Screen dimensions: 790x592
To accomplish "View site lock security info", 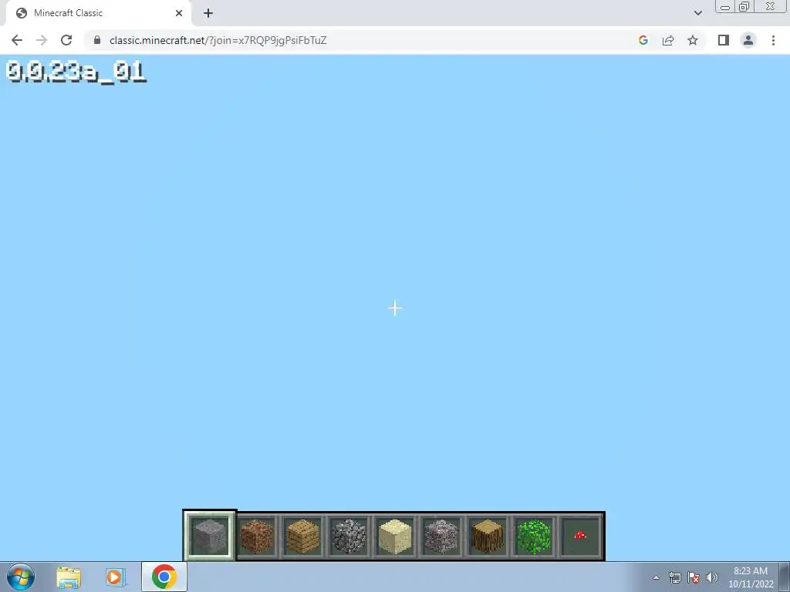I will coord(97,40).
